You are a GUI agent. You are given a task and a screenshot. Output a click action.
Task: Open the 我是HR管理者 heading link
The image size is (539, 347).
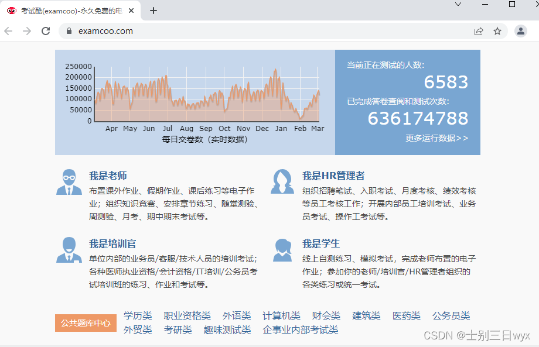coord(333,176)
